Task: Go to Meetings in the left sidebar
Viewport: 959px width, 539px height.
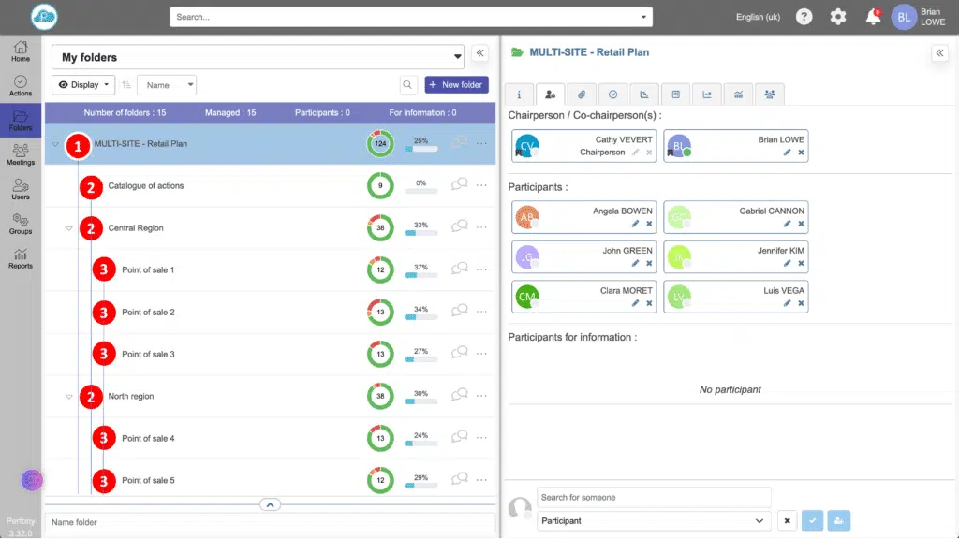Action: [21, 154]
